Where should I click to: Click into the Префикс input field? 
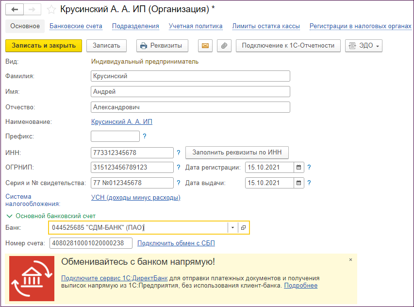pos(115,136)
